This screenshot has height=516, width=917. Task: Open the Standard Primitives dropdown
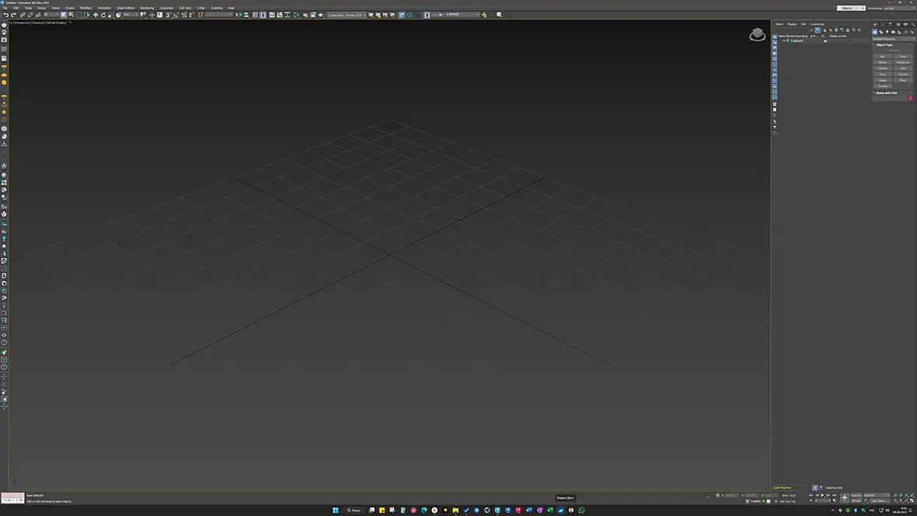click(894, 39)
